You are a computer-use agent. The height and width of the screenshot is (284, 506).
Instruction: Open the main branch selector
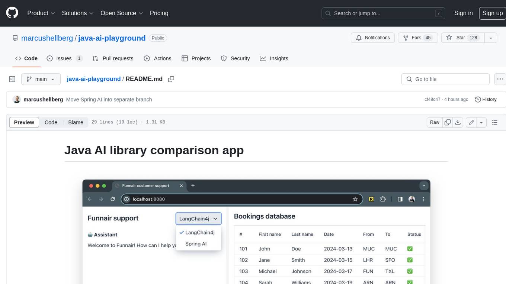[41, 79]
